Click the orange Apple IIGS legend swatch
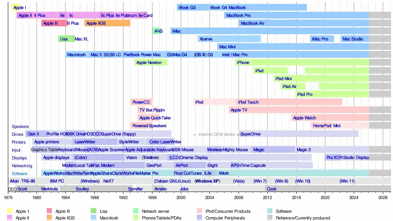The width and height of the screenshot is (393, 221). (49, 218)
